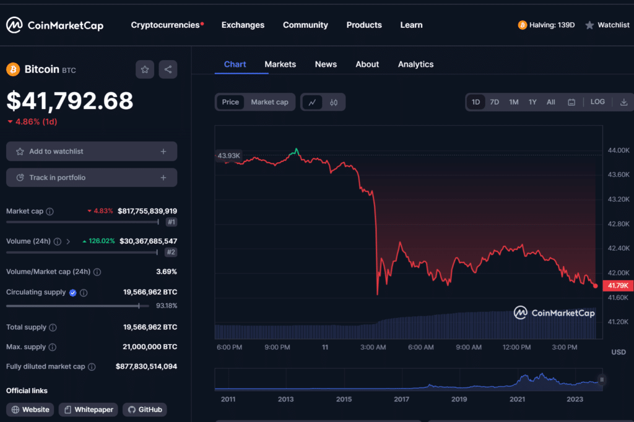Select the 1M time range
634x422 pixels.
(x=514, y=102)
